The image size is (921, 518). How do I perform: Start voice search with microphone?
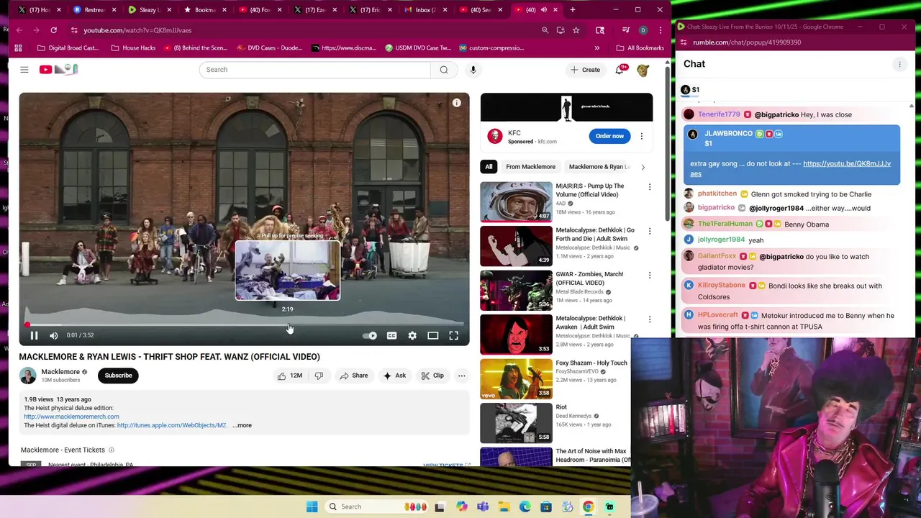pos(473,70)
